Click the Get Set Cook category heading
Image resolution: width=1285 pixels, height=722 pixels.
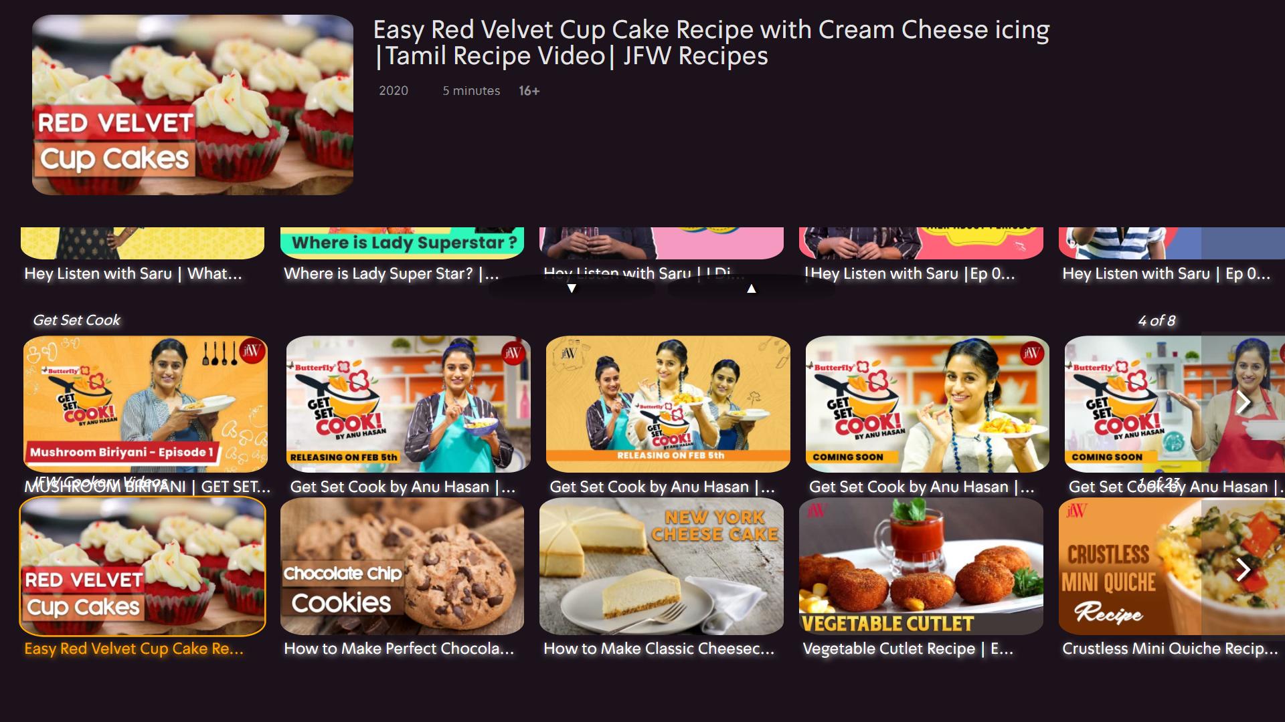pos(77,320)
